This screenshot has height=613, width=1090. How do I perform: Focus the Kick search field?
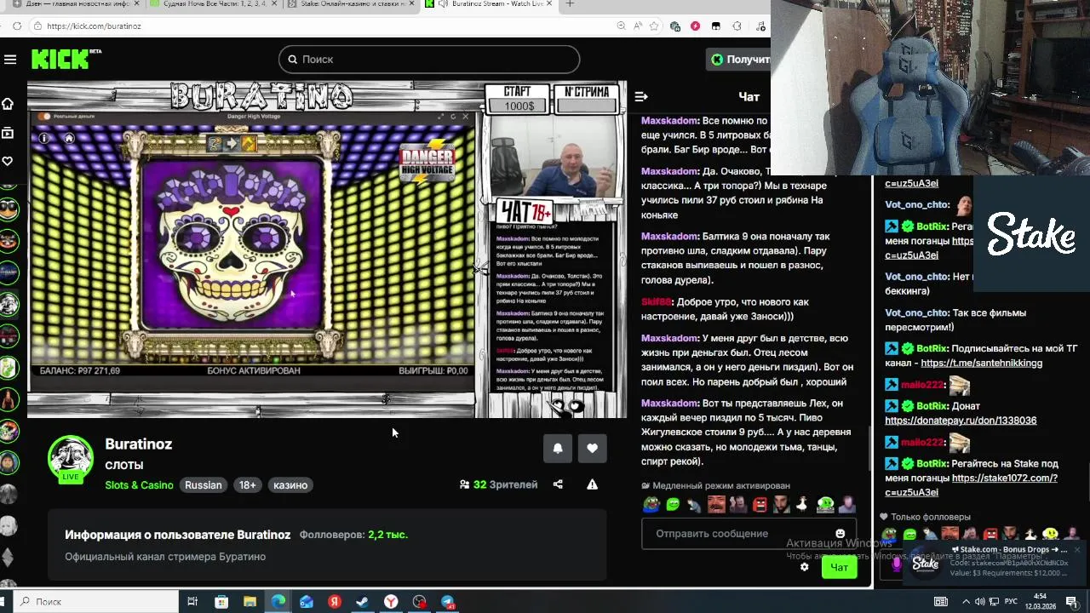pyautogui.click(x=429, y=60)
